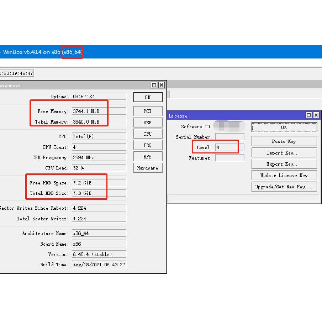Click Import Key... button
Screen dimensions: 322x322
[x=284, y=153]
